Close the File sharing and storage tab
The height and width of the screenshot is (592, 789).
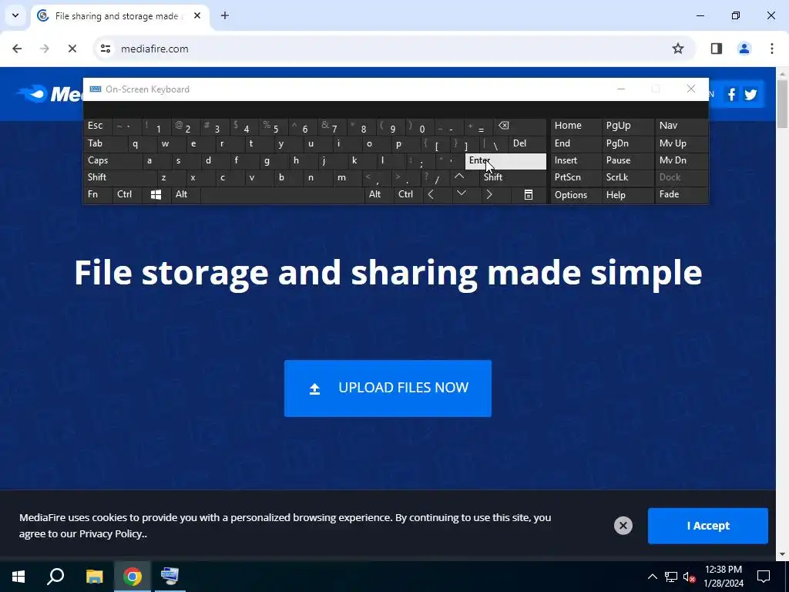pos(197,15)
